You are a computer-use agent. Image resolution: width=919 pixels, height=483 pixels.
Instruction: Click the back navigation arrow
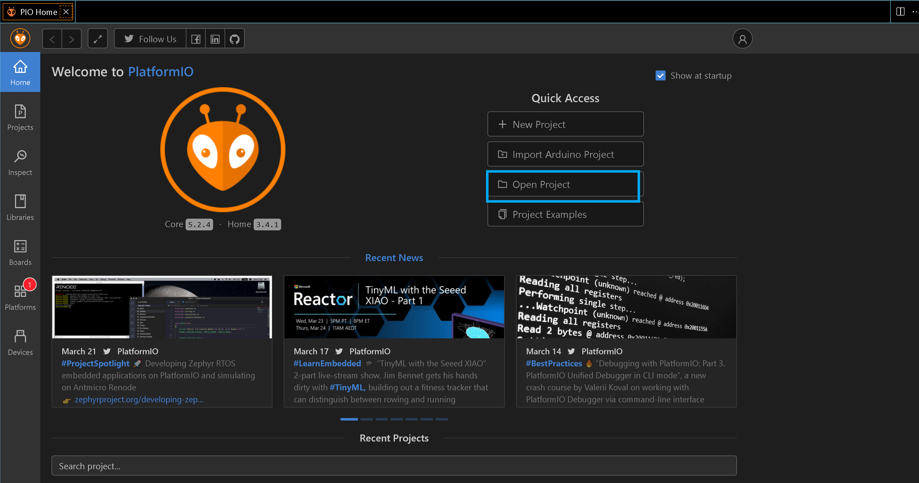tap(53, 39)
